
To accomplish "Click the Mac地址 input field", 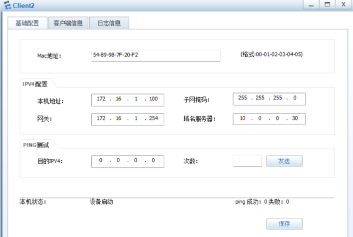I will click(x=156, y=55).
